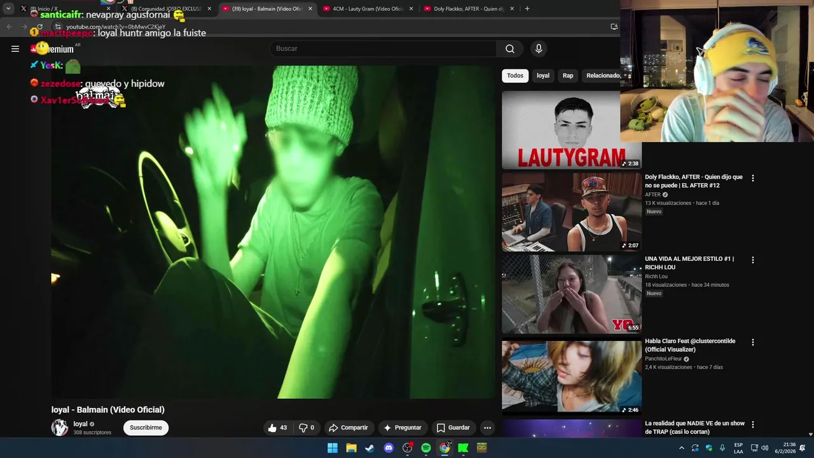Open Habla Claro Feat video title link
Image resolution: width=814 pixels, height=458 pixels.
tap(690, 345)
